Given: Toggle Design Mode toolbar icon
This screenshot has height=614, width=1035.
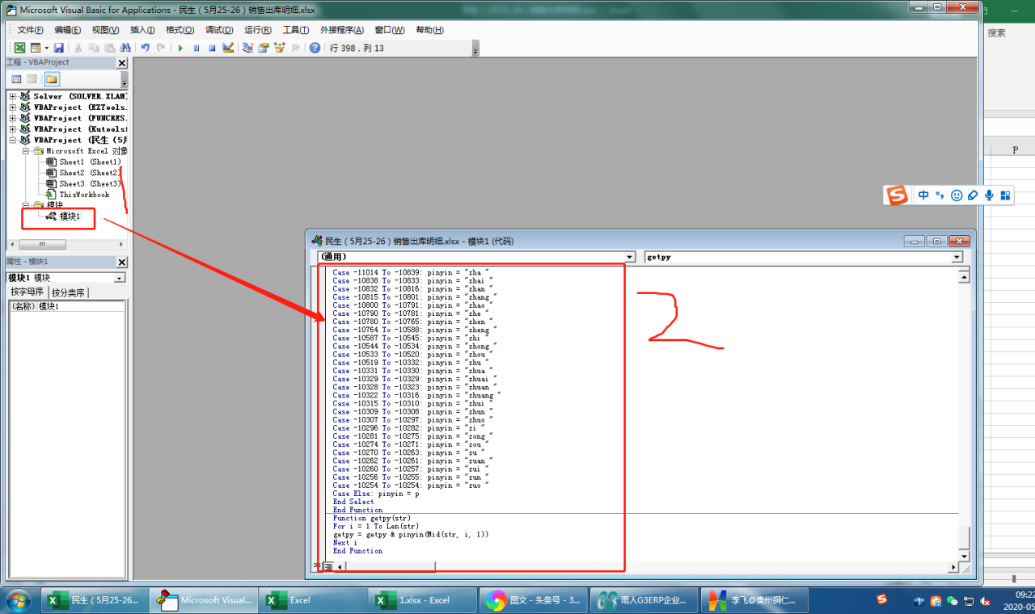Looking at the screenshot, I should (228, 48).
